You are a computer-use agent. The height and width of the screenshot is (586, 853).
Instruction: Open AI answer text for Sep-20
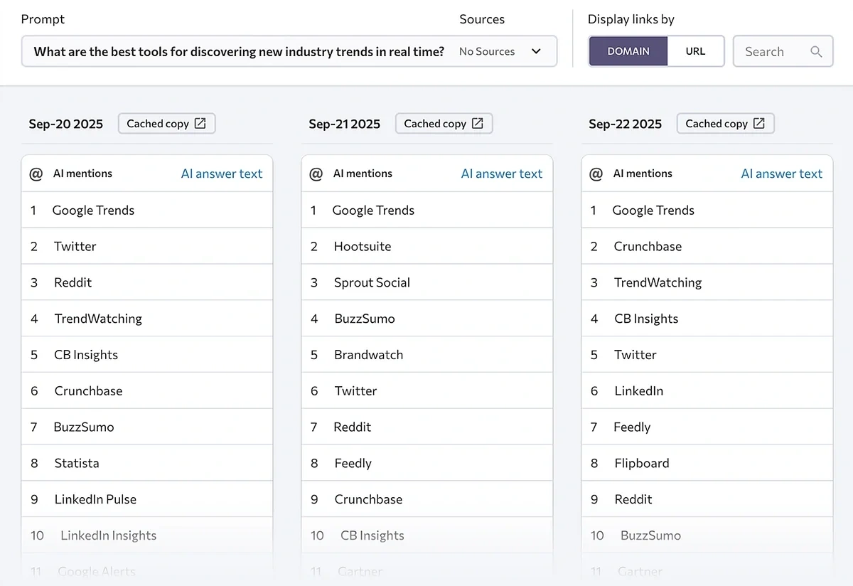pyautogui.click(x=221, y=174)
